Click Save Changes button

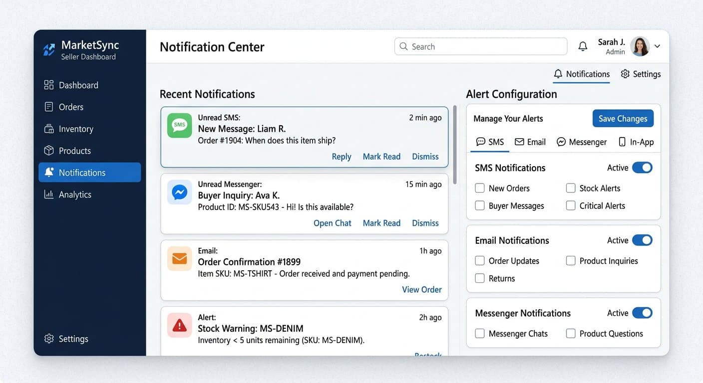click(623, 119)
